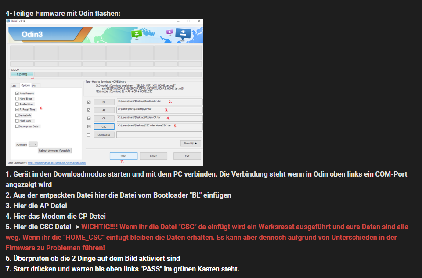Click the BL file select button
The image size is (422, 278).
[x=104, y=102]
